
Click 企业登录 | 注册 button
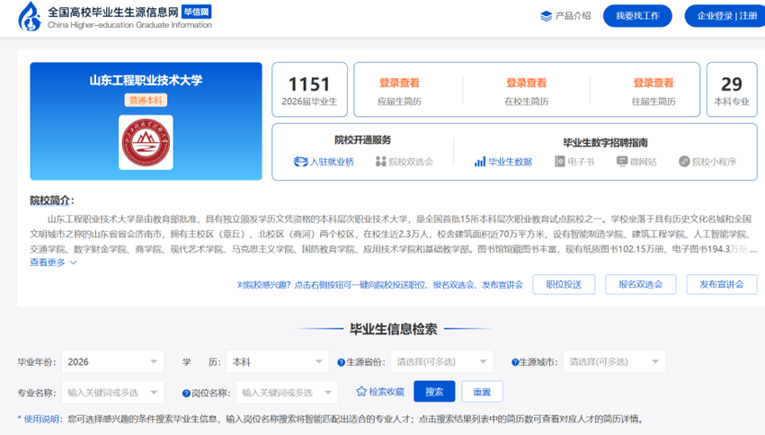tap(726, 16)
